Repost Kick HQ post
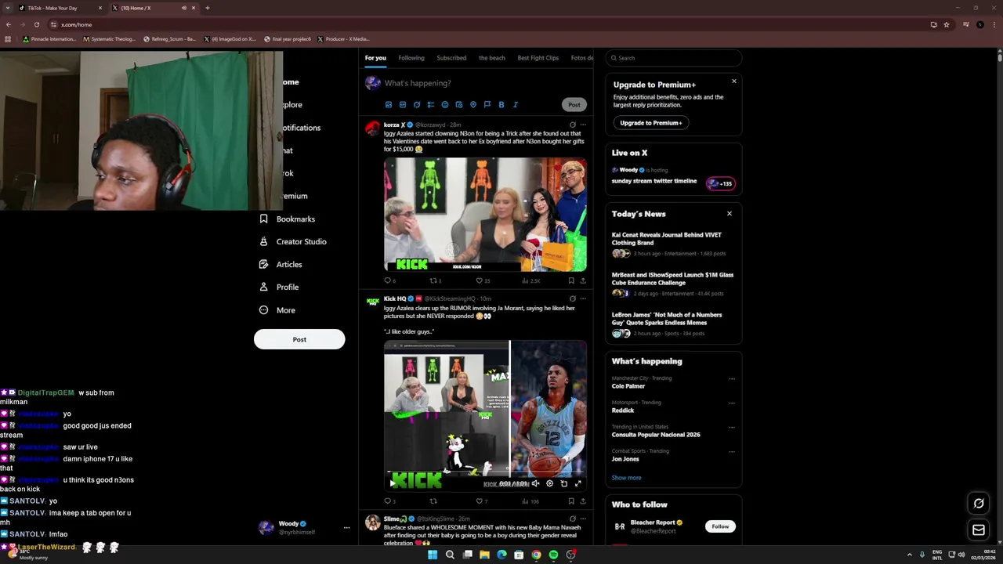 click(433, 501)
